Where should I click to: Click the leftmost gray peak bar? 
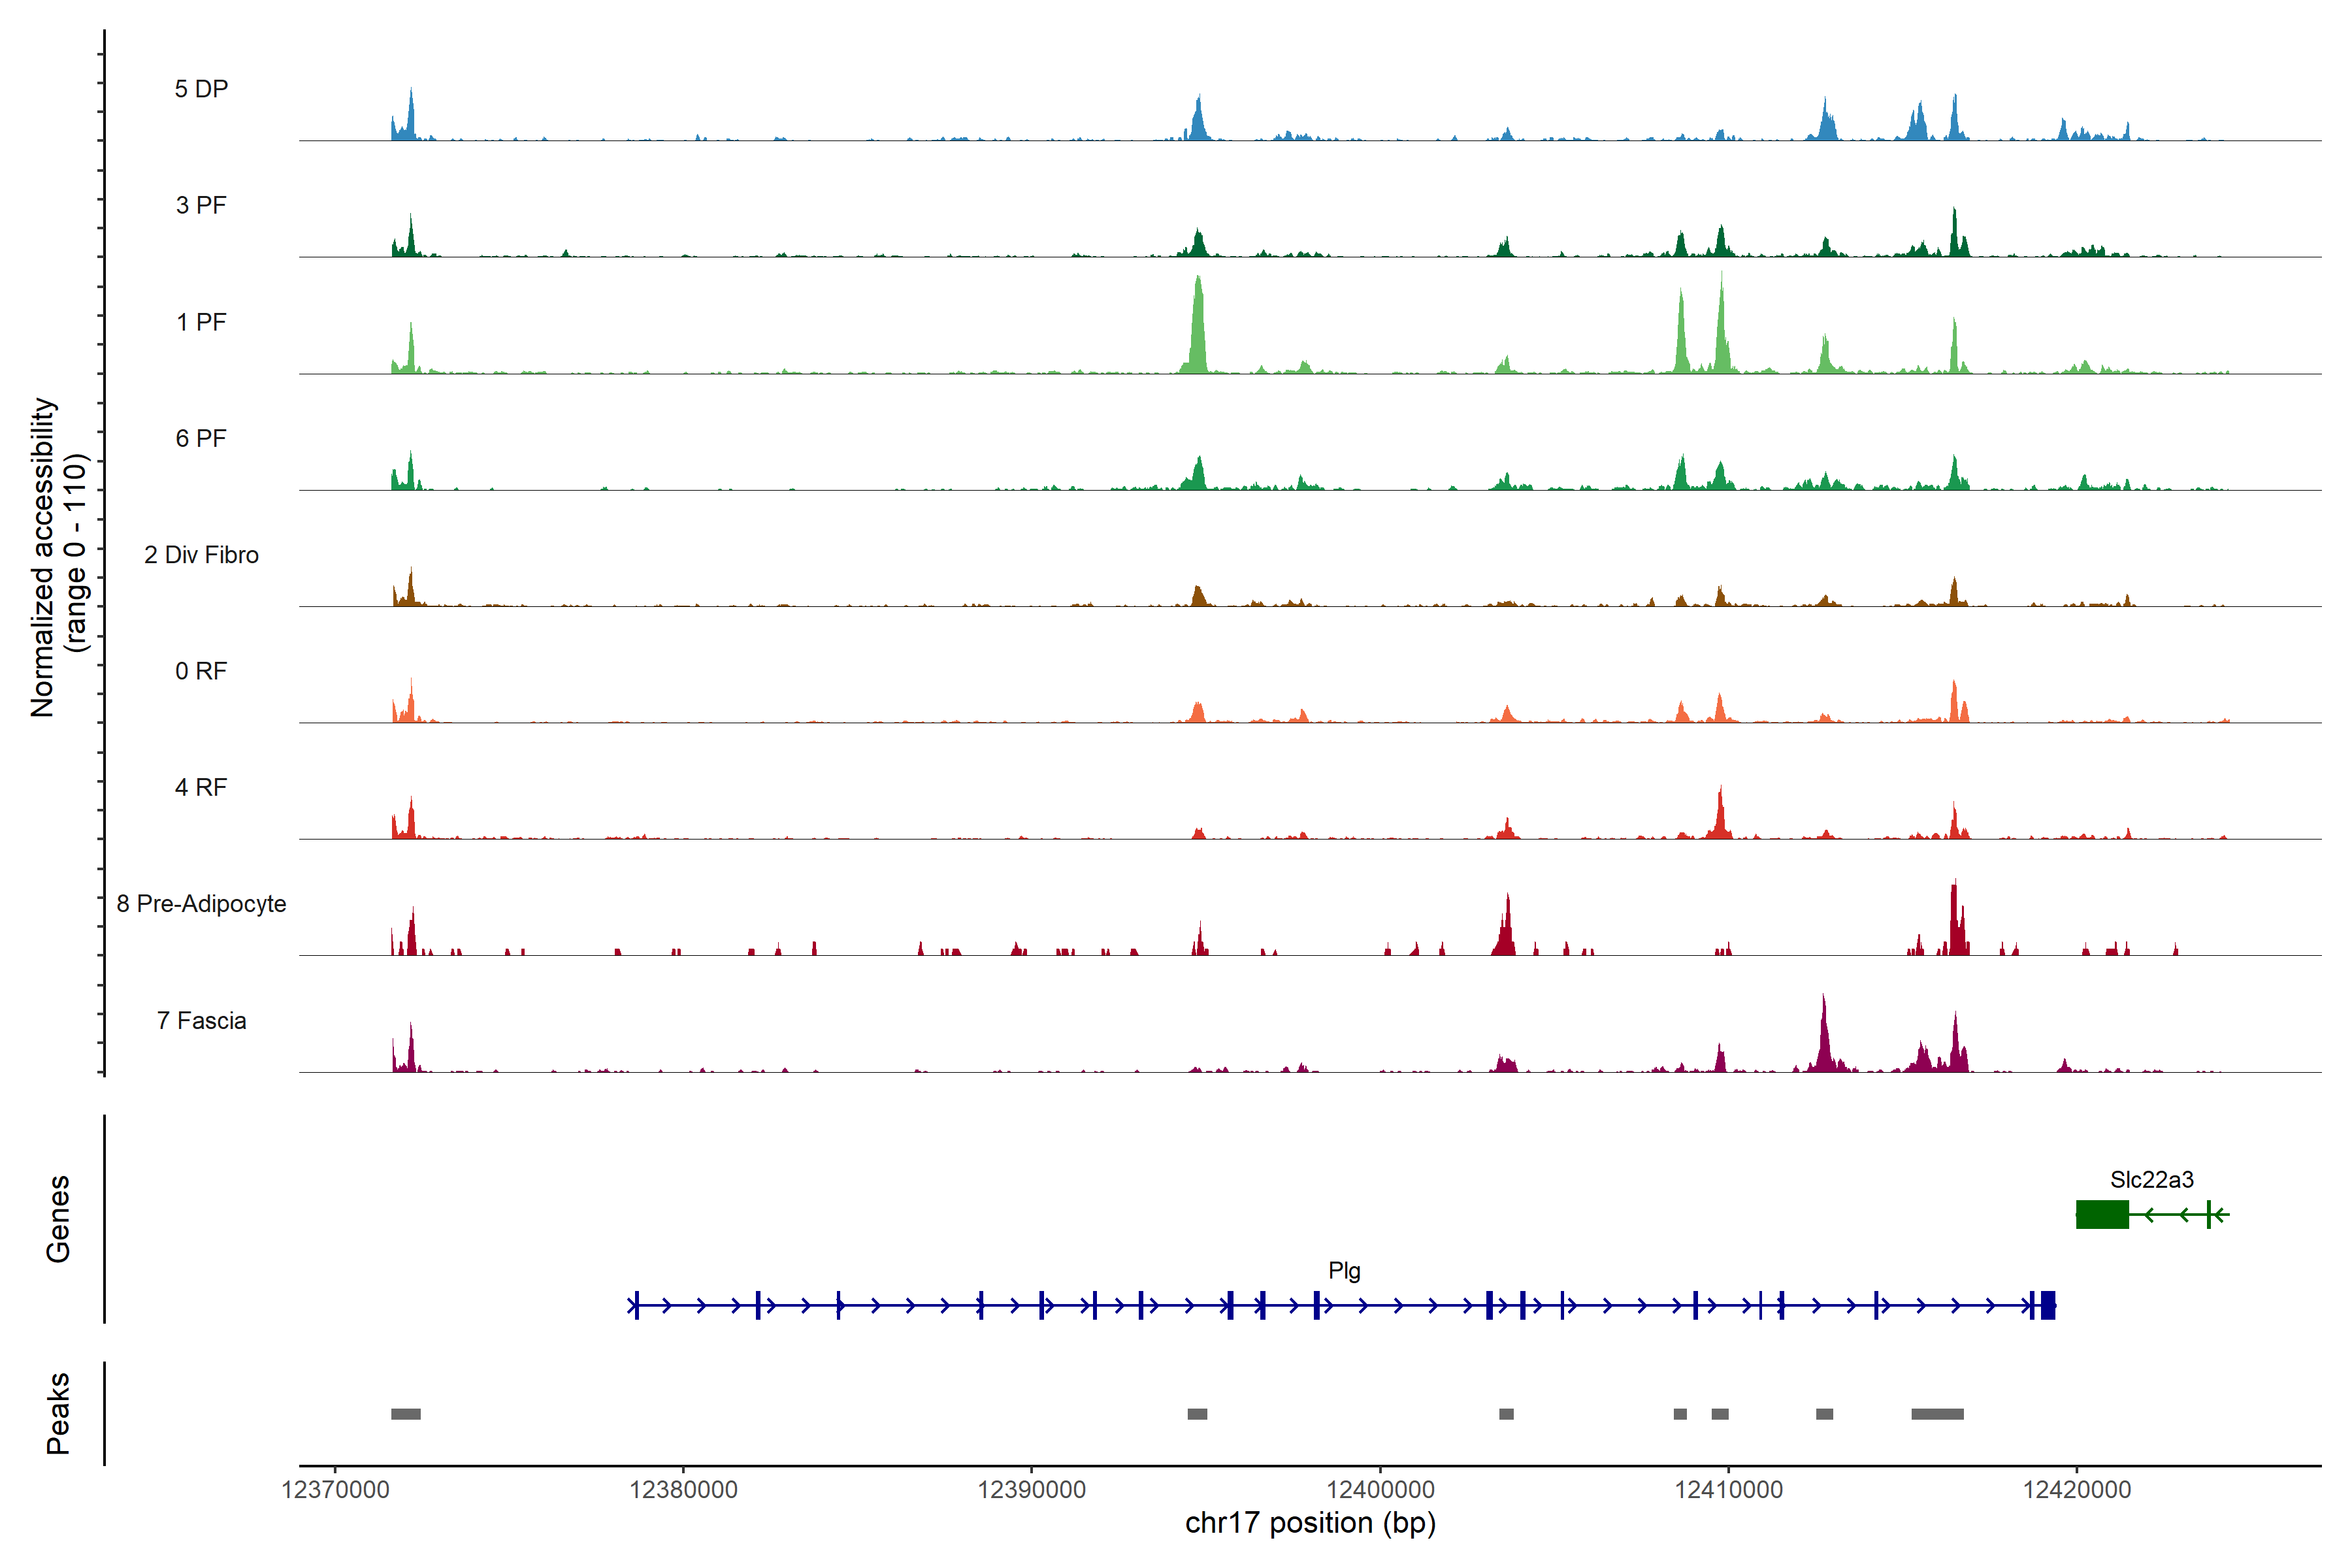tap(405, 1414)
